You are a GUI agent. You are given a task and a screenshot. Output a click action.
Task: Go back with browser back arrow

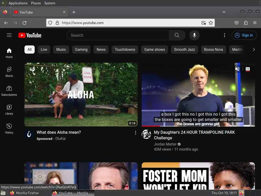(x=6, y=23)
